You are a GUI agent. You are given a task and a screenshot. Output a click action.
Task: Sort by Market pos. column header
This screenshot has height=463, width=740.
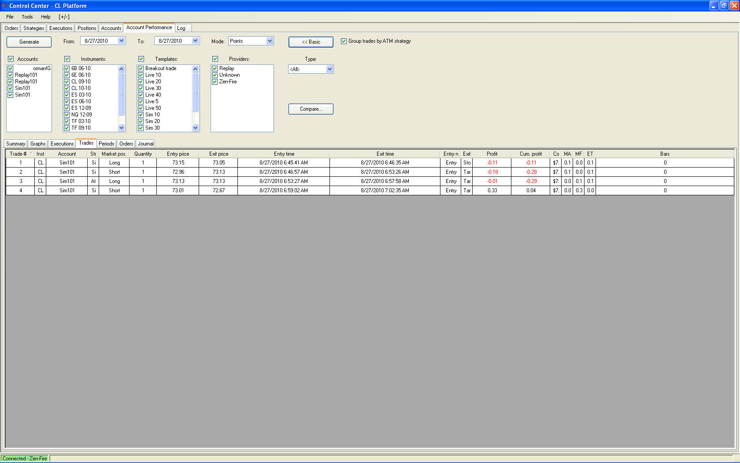[114, 154]
